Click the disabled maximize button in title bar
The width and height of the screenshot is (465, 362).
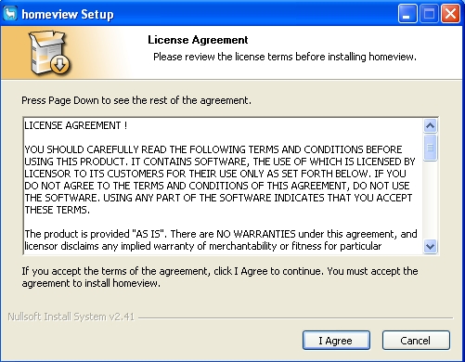(429, 14)
